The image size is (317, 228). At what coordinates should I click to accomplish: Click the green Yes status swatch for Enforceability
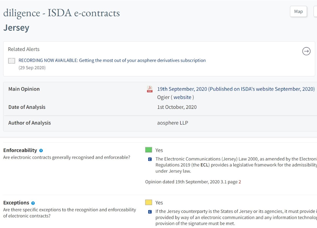tap(149, 150)
